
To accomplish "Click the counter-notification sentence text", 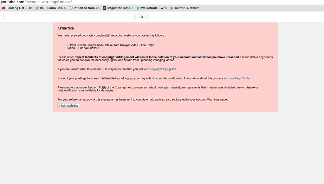I will click(154, 78).
